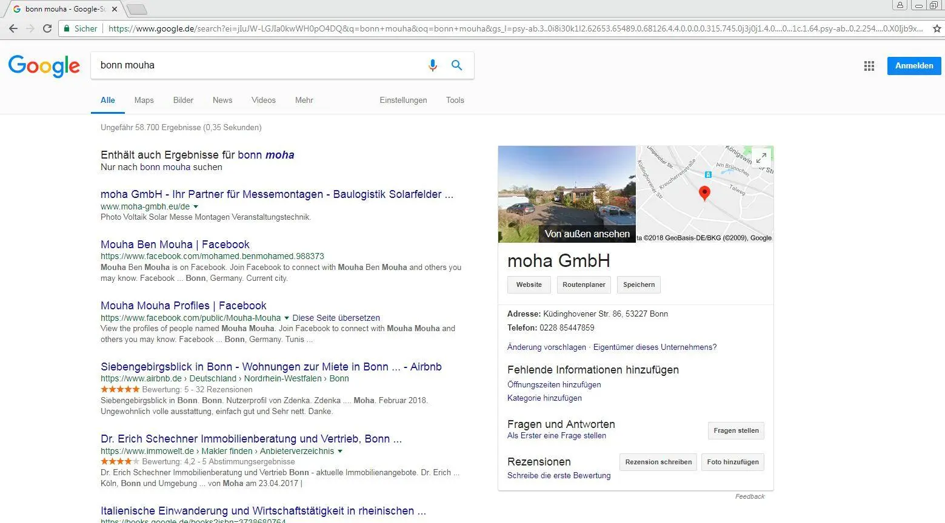Close the bonn mouha browser tab
This screenshot has height=523, width=945.
[x=115, y=9]
